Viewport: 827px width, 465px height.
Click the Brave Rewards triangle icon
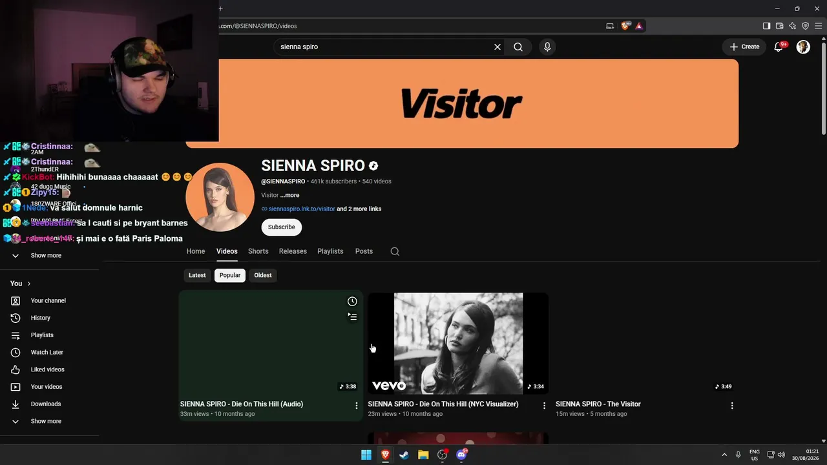click(638, 26)
